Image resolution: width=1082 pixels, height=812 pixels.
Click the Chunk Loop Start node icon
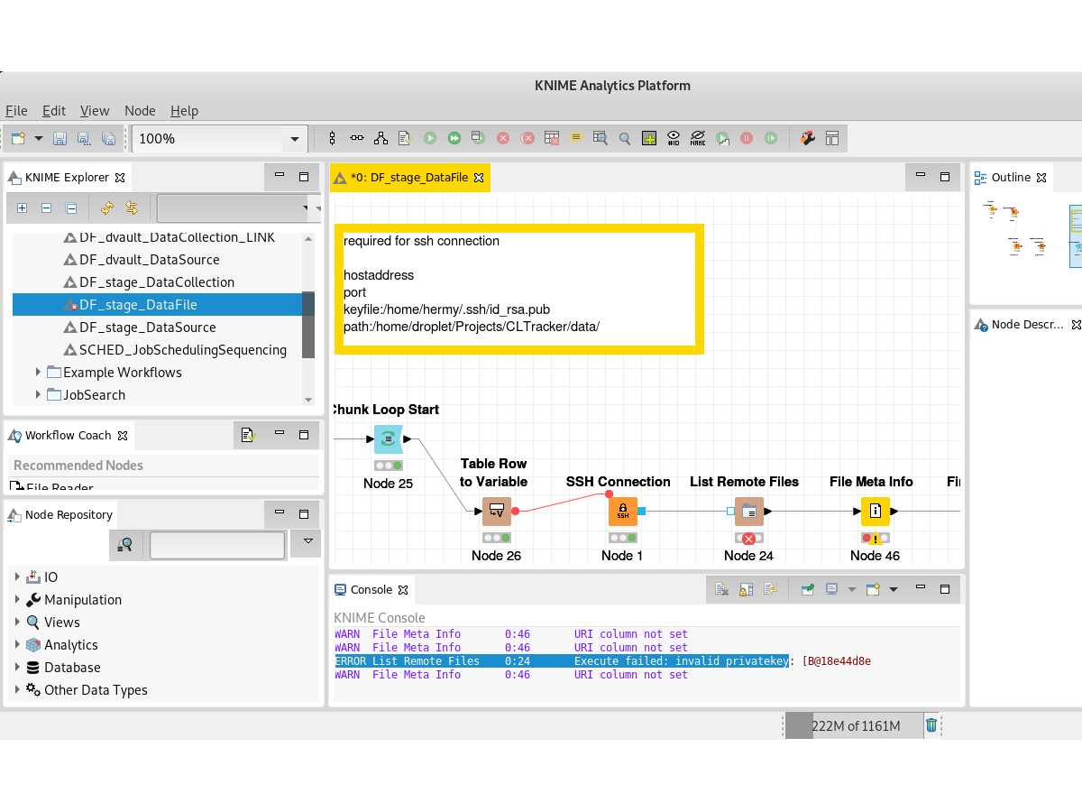pyautogui.click(x=388, y=439)
